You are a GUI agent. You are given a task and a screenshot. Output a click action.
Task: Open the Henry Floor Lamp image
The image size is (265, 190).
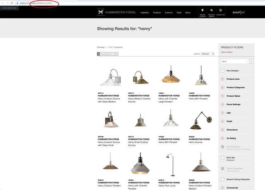click(x=171, y=164)
